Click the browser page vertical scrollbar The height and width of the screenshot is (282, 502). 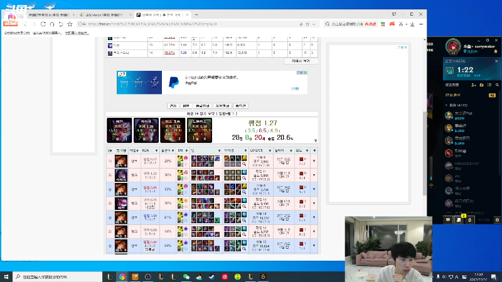click(425, 154)
